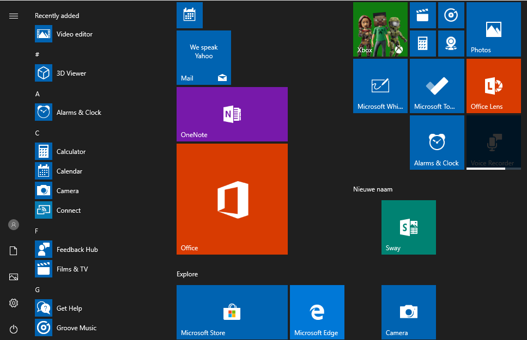Click the 'G' letter header in app list

click(37, 289)
